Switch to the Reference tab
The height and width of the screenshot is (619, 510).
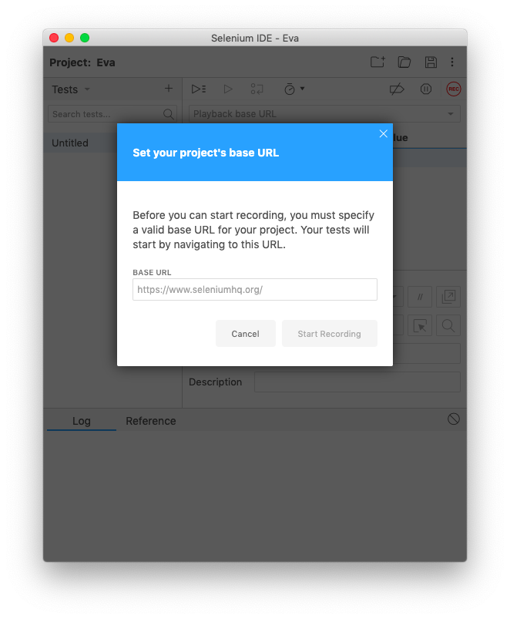coord(151,421)
